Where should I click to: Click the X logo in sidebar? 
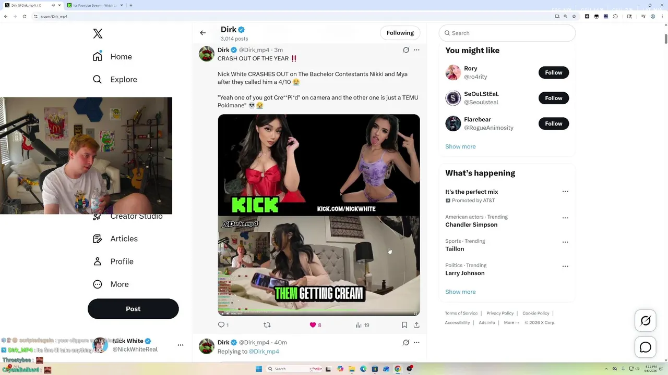click(98, 34)
